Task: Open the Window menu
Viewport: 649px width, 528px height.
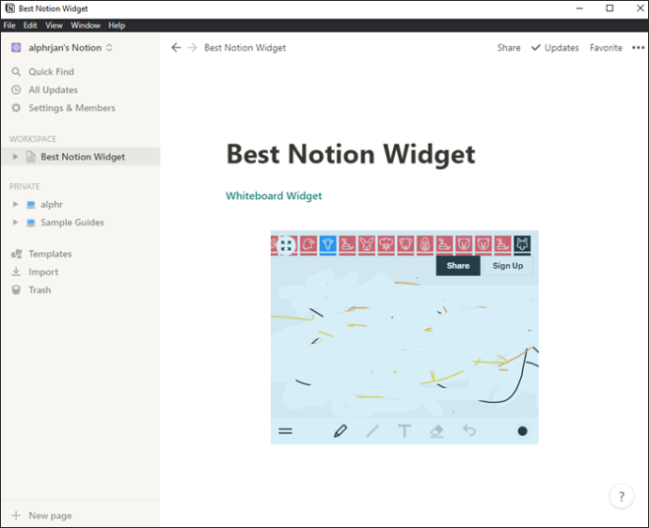Action: (x=86, y=25)
